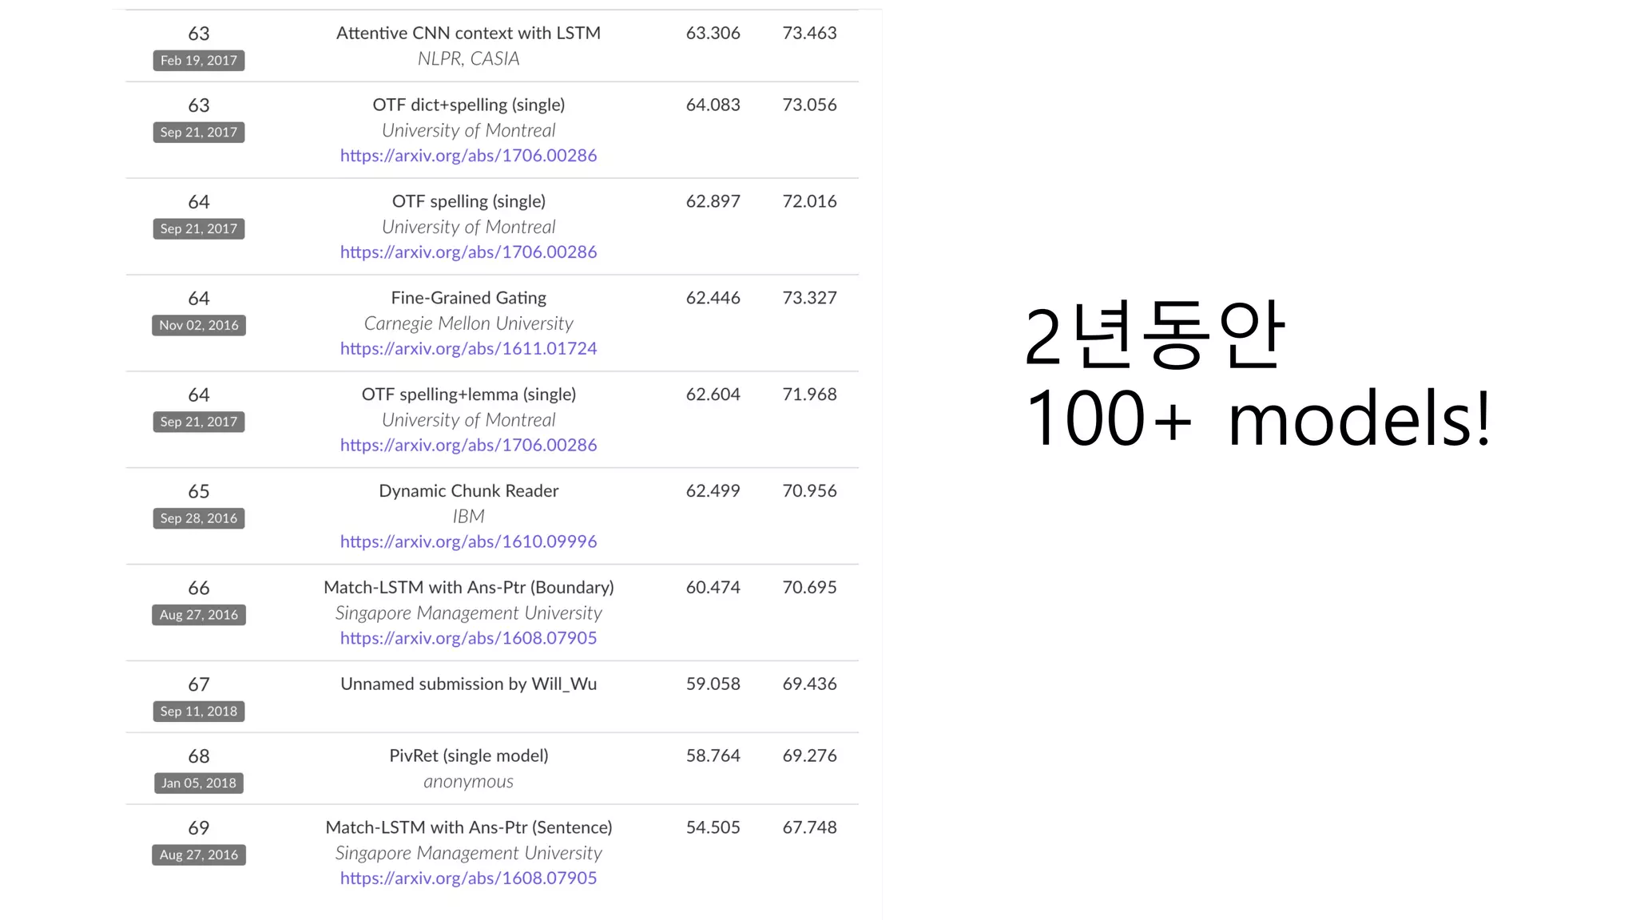Click the Feb 19, 2017 date badge
This screenshot has width=1636, height=920.
[199, 61]
